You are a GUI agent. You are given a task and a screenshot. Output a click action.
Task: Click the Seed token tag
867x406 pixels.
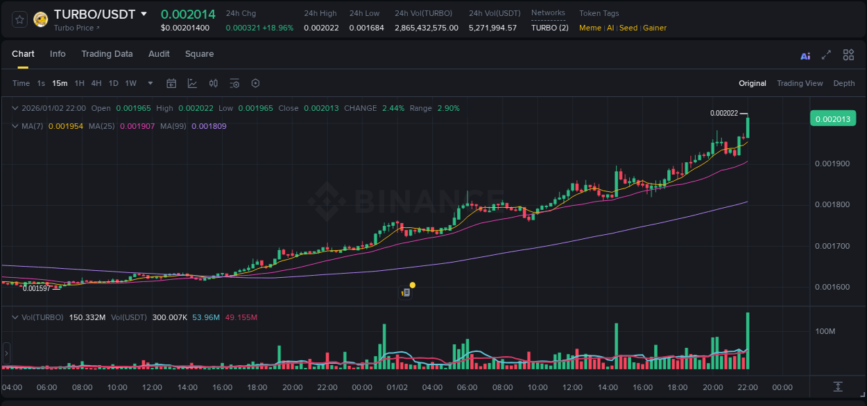[628, 27]
